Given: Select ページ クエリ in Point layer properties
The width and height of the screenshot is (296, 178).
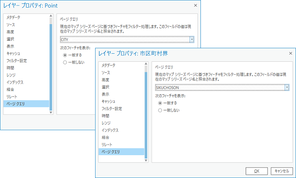Looking at the screenshot, I should click(x=26, y=104).
